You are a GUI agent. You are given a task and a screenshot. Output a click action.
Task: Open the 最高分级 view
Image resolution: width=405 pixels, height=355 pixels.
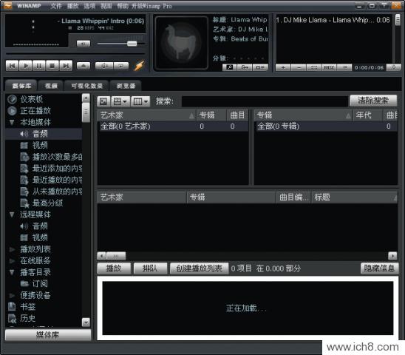click(x=48, y=203)
